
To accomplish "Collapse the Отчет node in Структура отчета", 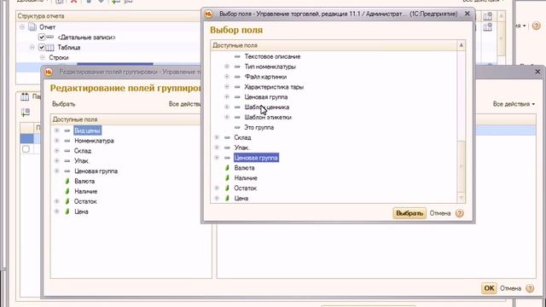I will [x=22, y=26].
